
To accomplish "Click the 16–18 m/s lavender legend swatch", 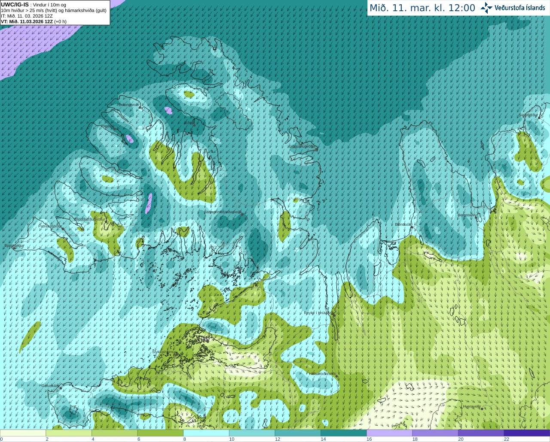I will [389, 433].
